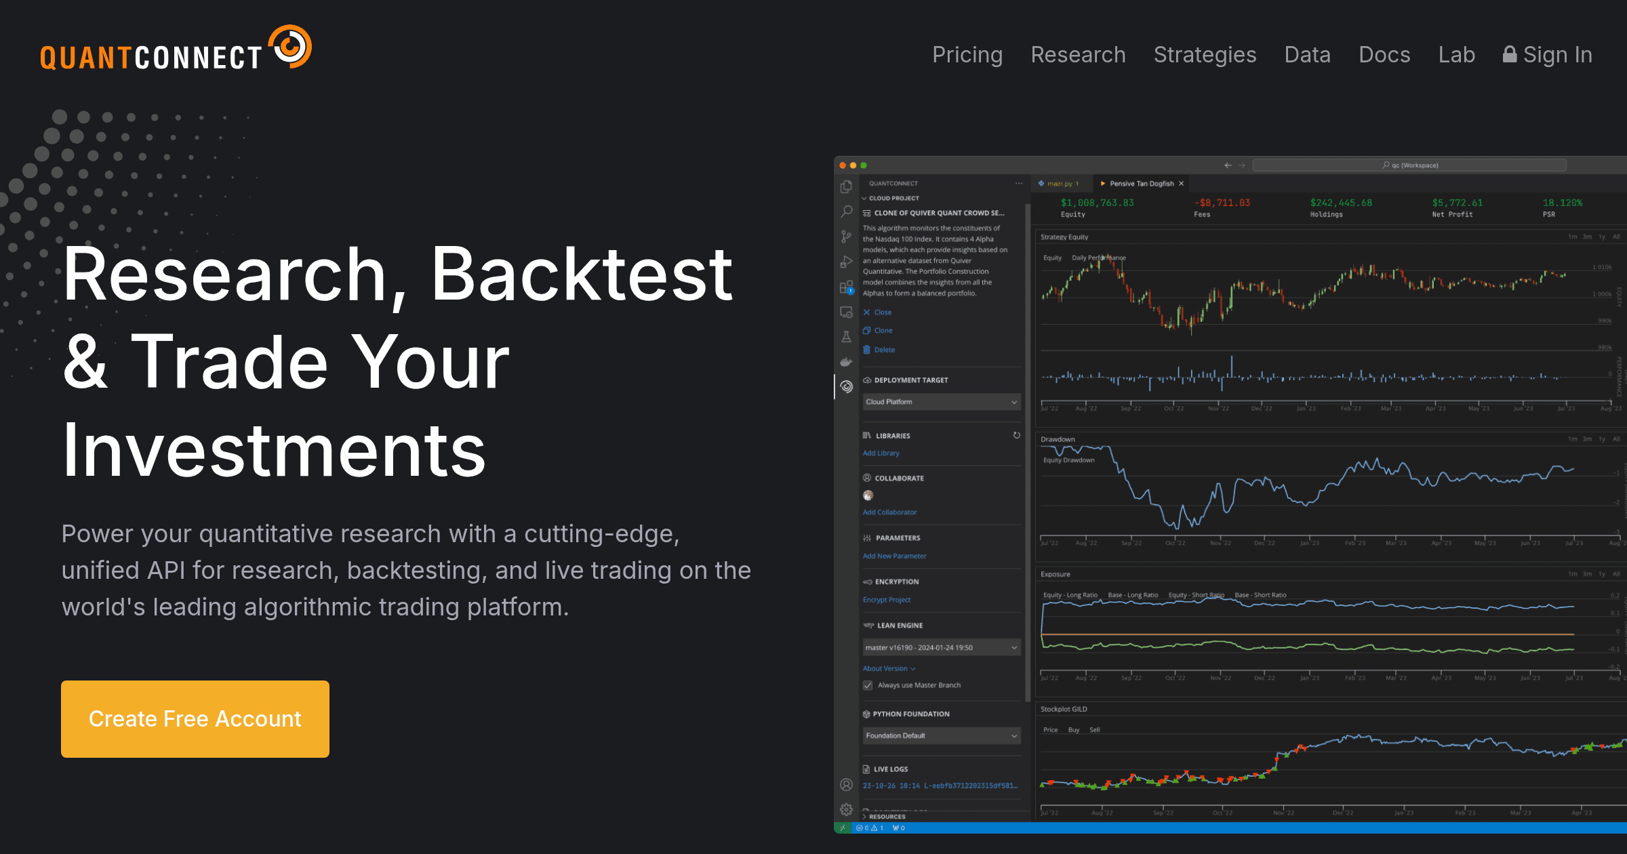Open the live log entry link
Screen dimensions: 1627x854
[x=940, y=786]
